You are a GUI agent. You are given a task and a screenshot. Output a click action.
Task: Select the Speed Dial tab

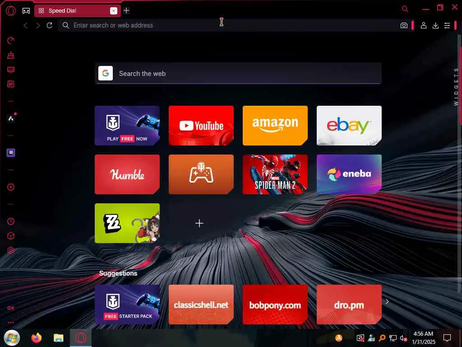(x=77, y=11)
